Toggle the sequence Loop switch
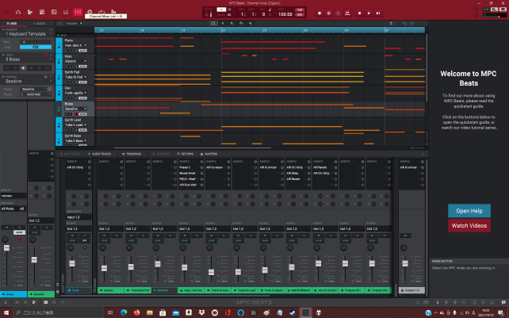 click(x=35, y=47)
